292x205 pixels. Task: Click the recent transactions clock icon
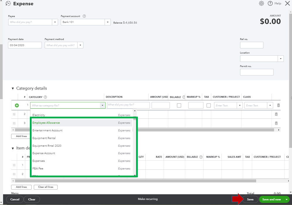[8, 3]
